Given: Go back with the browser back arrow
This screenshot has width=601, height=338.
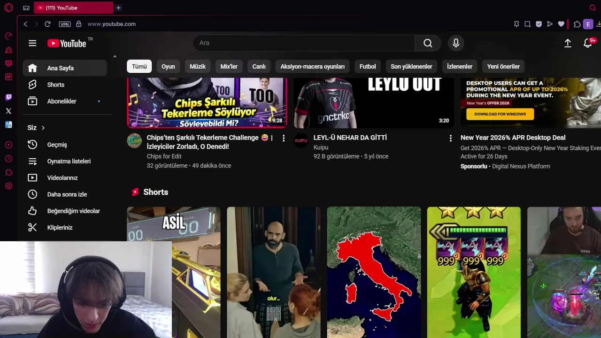Looking at the screenshot, I should (25, 24).
